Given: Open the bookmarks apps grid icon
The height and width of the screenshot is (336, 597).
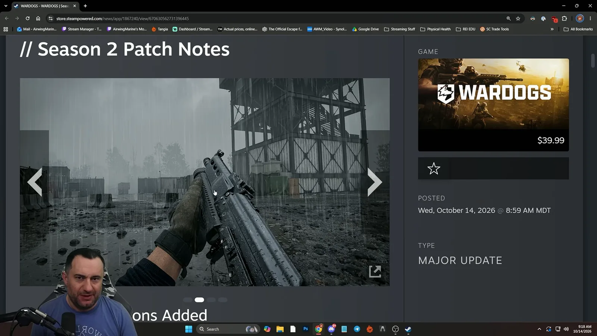Looking at the screenshot, I should point(6,29).
